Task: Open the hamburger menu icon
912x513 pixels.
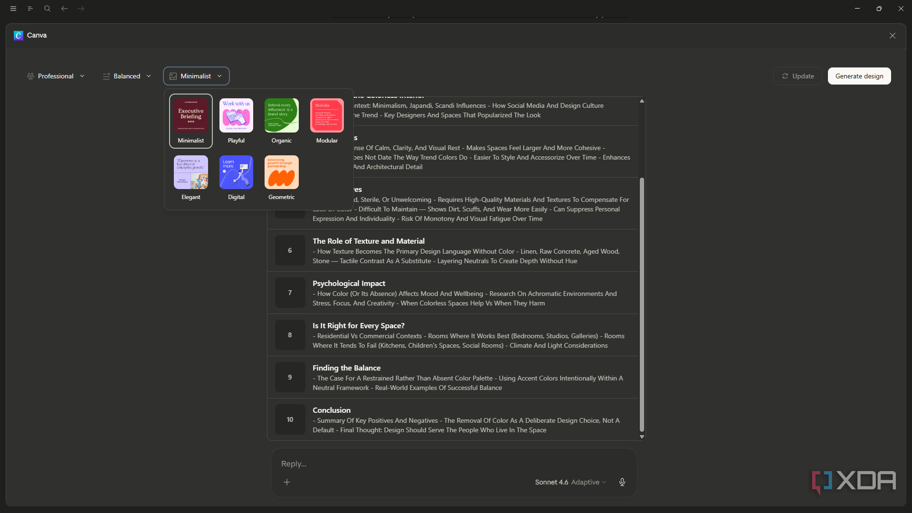Action: 13,9
